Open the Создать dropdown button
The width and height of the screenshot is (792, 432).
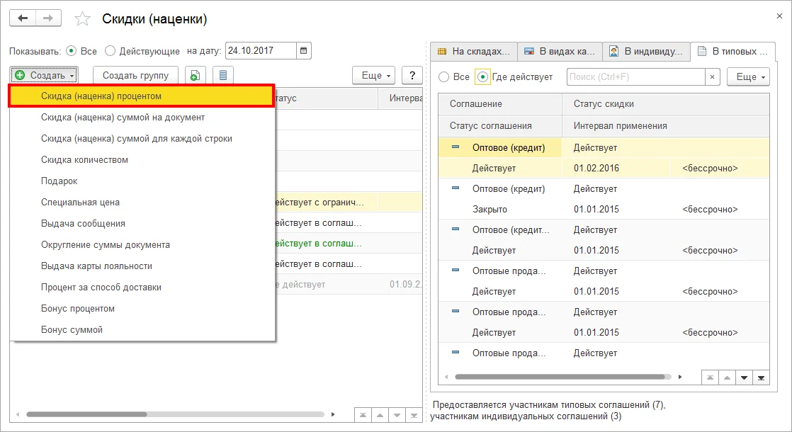coord(44,76)
